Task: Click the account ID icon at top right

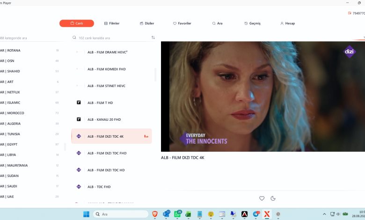Action: tap(350, 13)
